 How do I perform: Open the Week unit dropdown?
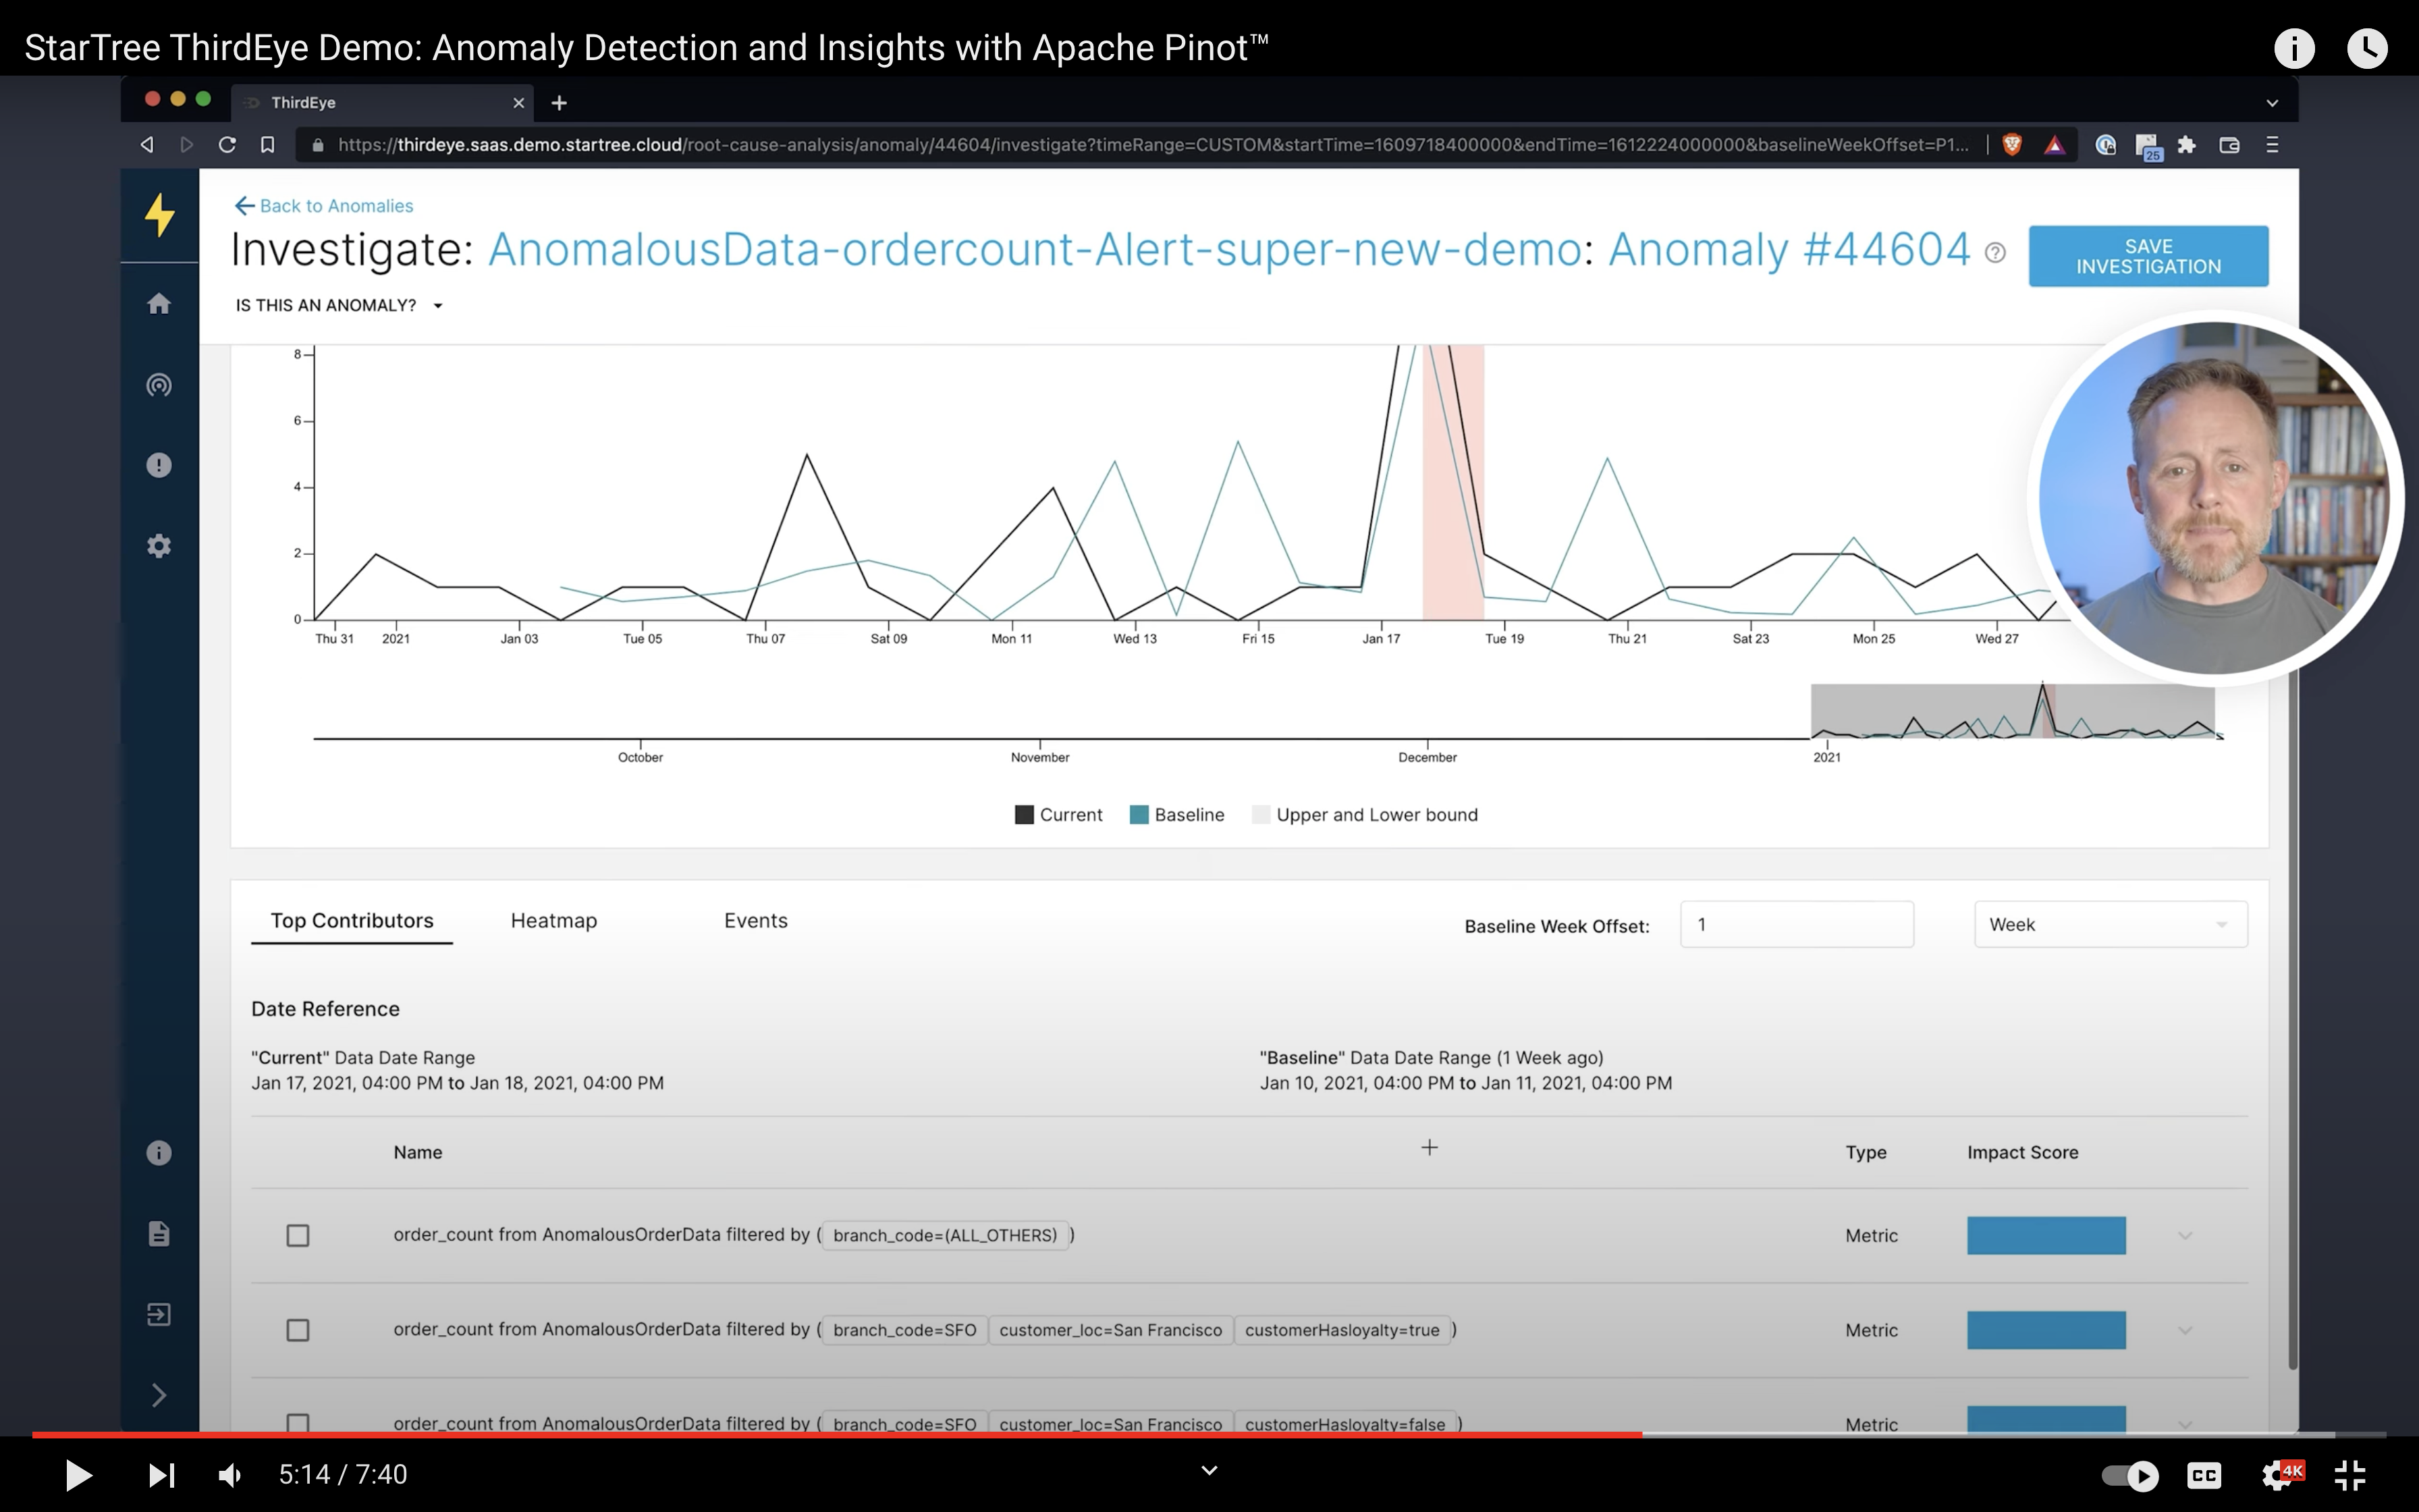[2109, 925]
